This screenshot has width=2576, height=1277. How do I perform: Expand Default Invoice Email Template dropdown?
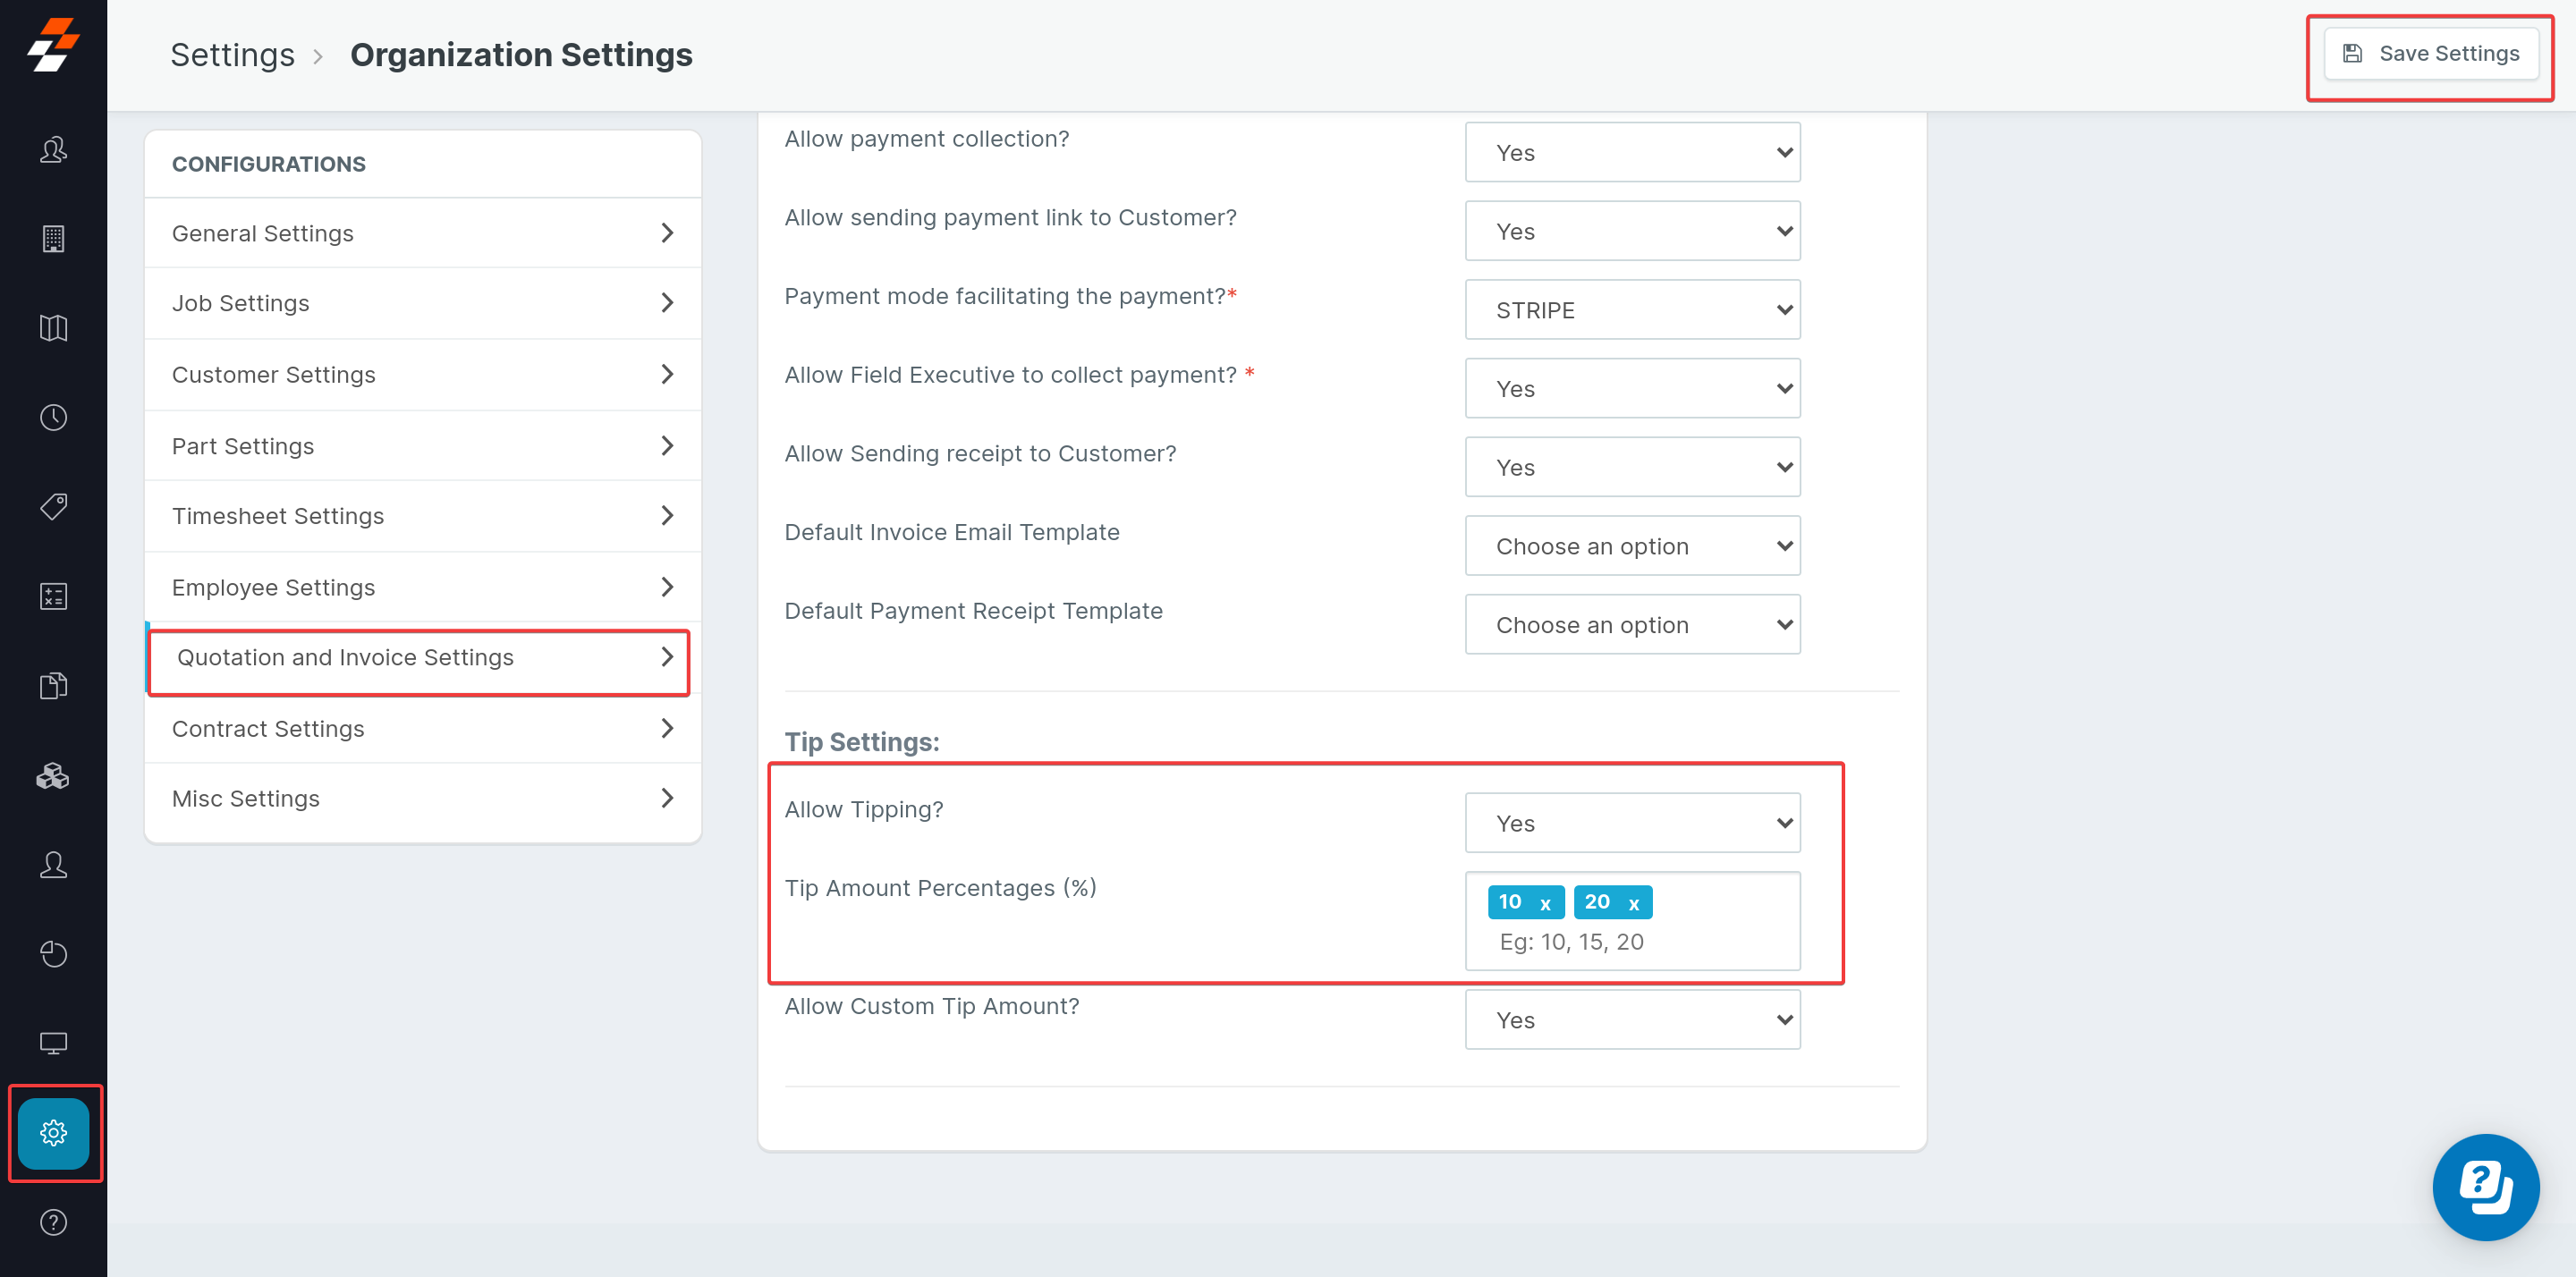(x=1632, y=546)
